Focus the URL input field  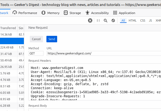coord(103,53)
